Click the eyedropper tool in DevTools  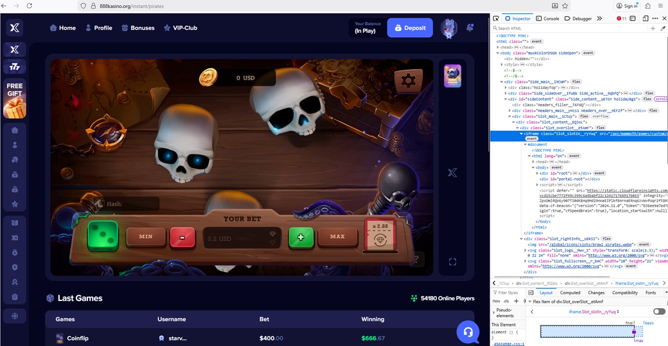(663, 28)
